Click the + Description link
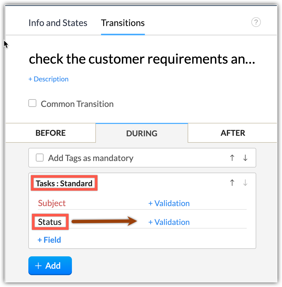Viewport: 282px width, 287px height. (x=48, y=79)
